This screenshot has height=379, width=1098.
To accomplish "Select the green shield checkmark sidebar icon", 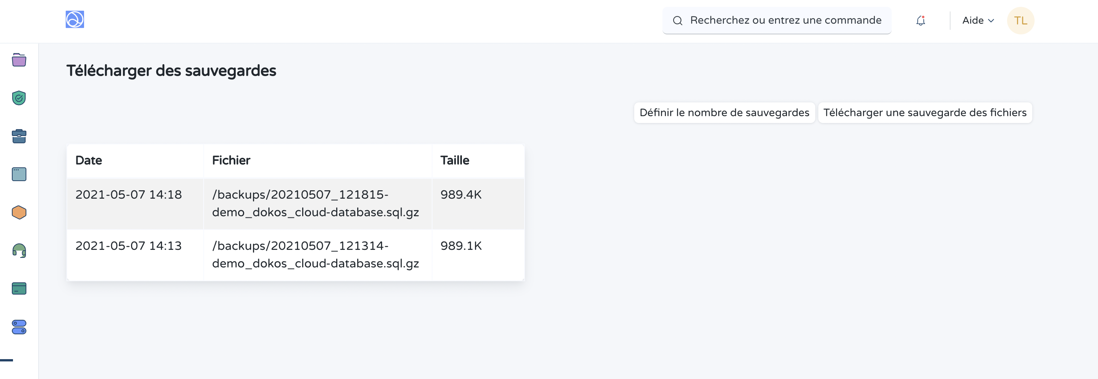I will point(19,98).
